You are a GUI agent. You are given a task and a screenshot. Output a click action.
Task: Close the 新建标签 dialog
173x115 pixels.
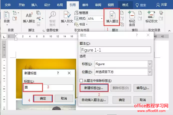click(x=69, y=73)
